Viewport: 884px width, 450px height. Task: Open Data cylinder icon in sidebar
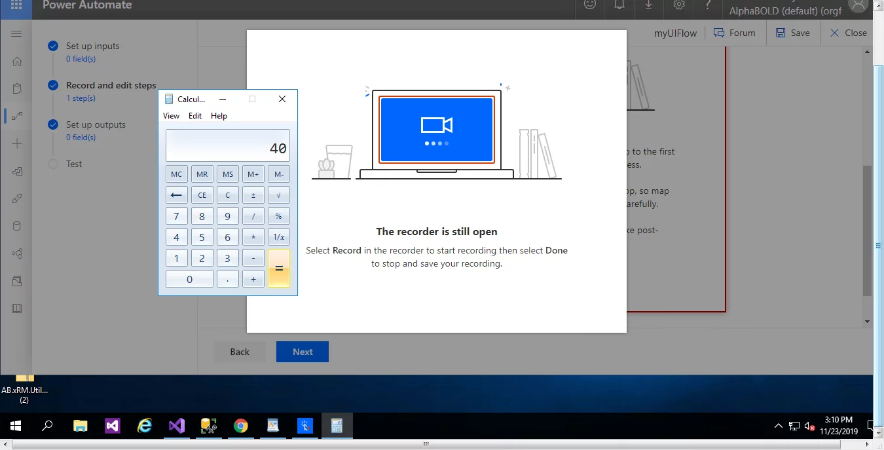point(17,226)
